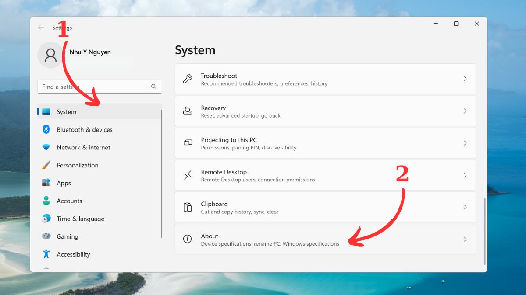The image size is (526, 295).
Task: Click the 'Recovery' title text
Action: (213, 108)
